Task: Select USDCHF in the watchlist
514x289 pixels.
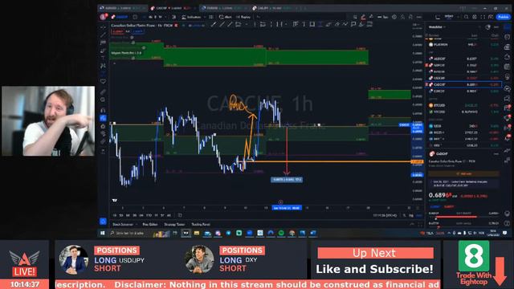Action: click(x=464, y=79)
